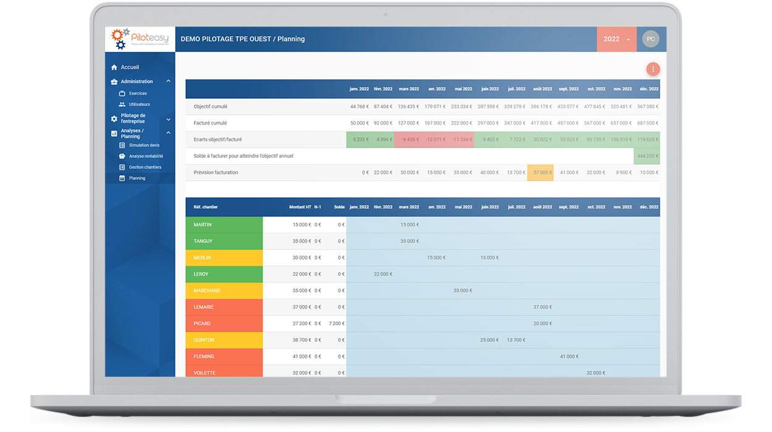Viewport: 772px width, 432px height.
Task: Collapse the Administration section chevron
Action: coord(169,81)
